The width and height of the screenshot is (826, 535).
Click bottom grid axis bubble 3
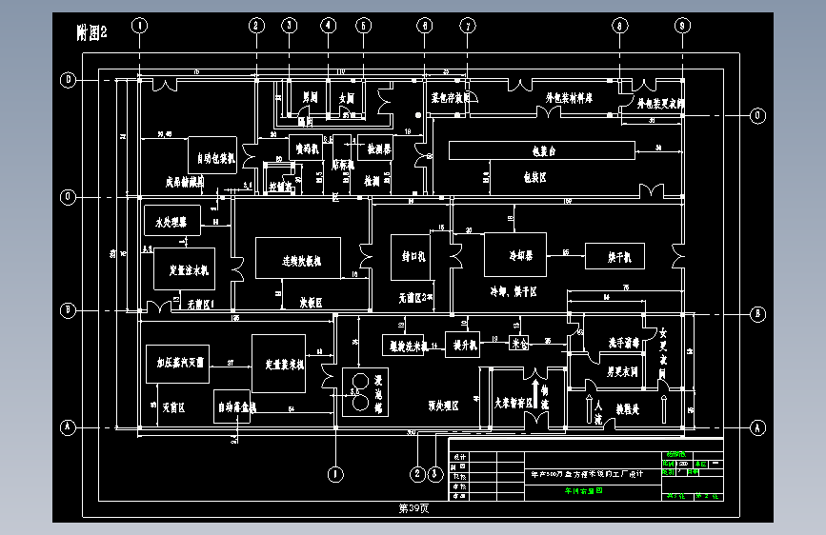[x=434, y=474]
